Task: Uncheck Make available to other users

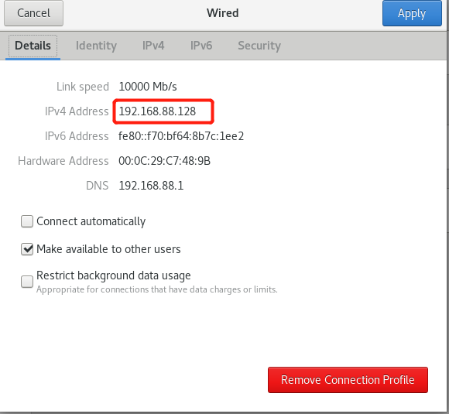Action: tap(27, 249)
